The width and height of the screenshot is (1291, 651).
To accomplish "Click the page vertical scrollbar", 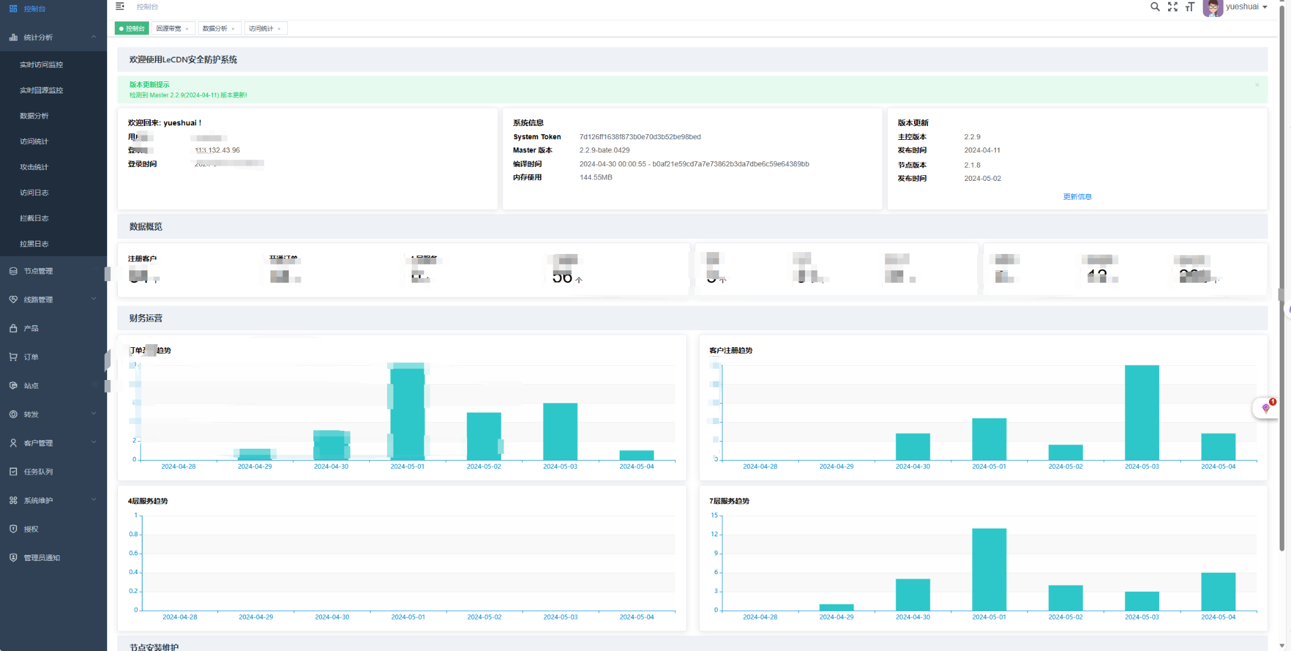I will [x=1282, y=252].
